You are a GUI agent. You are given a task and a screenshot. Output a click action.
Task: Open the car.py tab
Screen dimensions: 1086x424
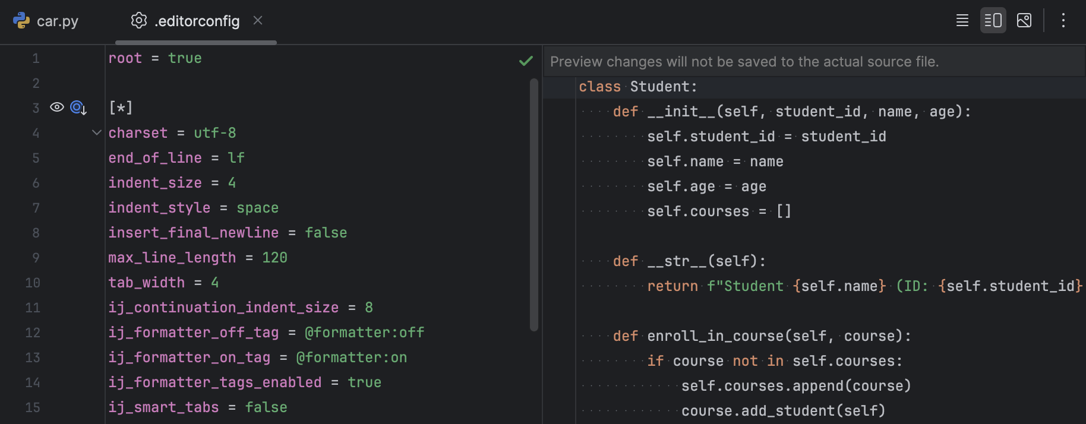[57, 21]
